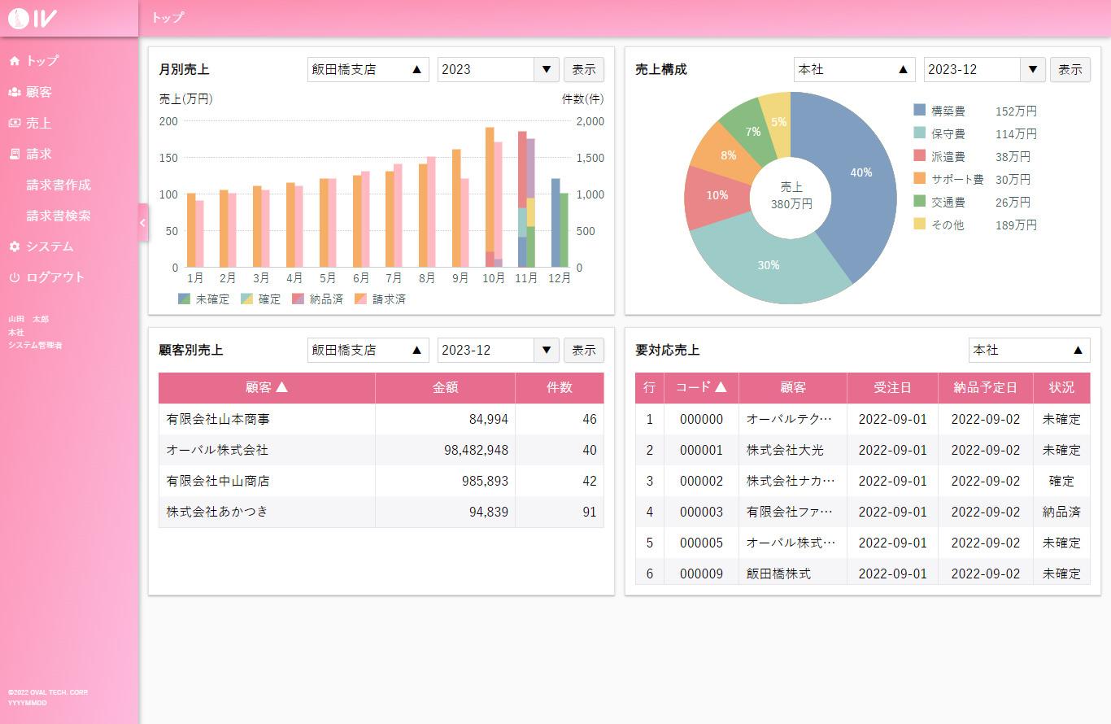This screenshot has height=724, width=1111.
Task: Toggle the 未確定 legend item in the monthly chart
Action: tap(204, 299)
